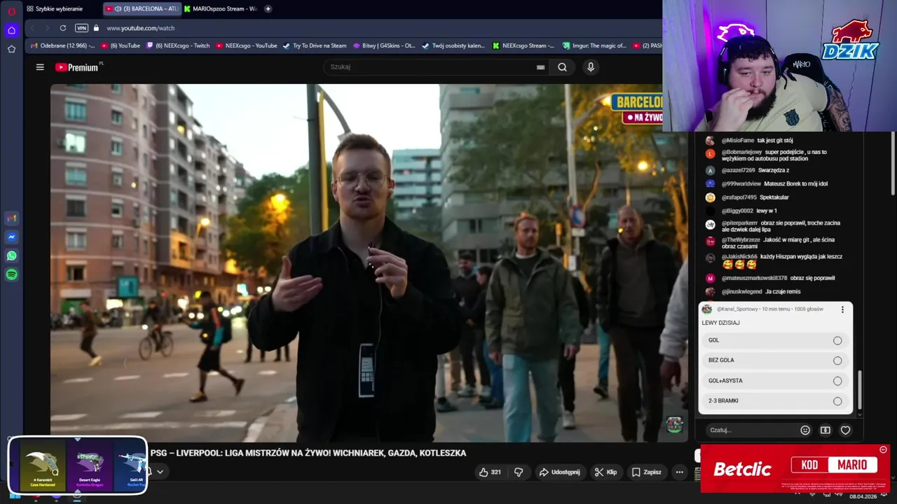Open Try To Drive na Steam bookmark
The height and width of the screenshot is (504, 897).
(315, 45)
